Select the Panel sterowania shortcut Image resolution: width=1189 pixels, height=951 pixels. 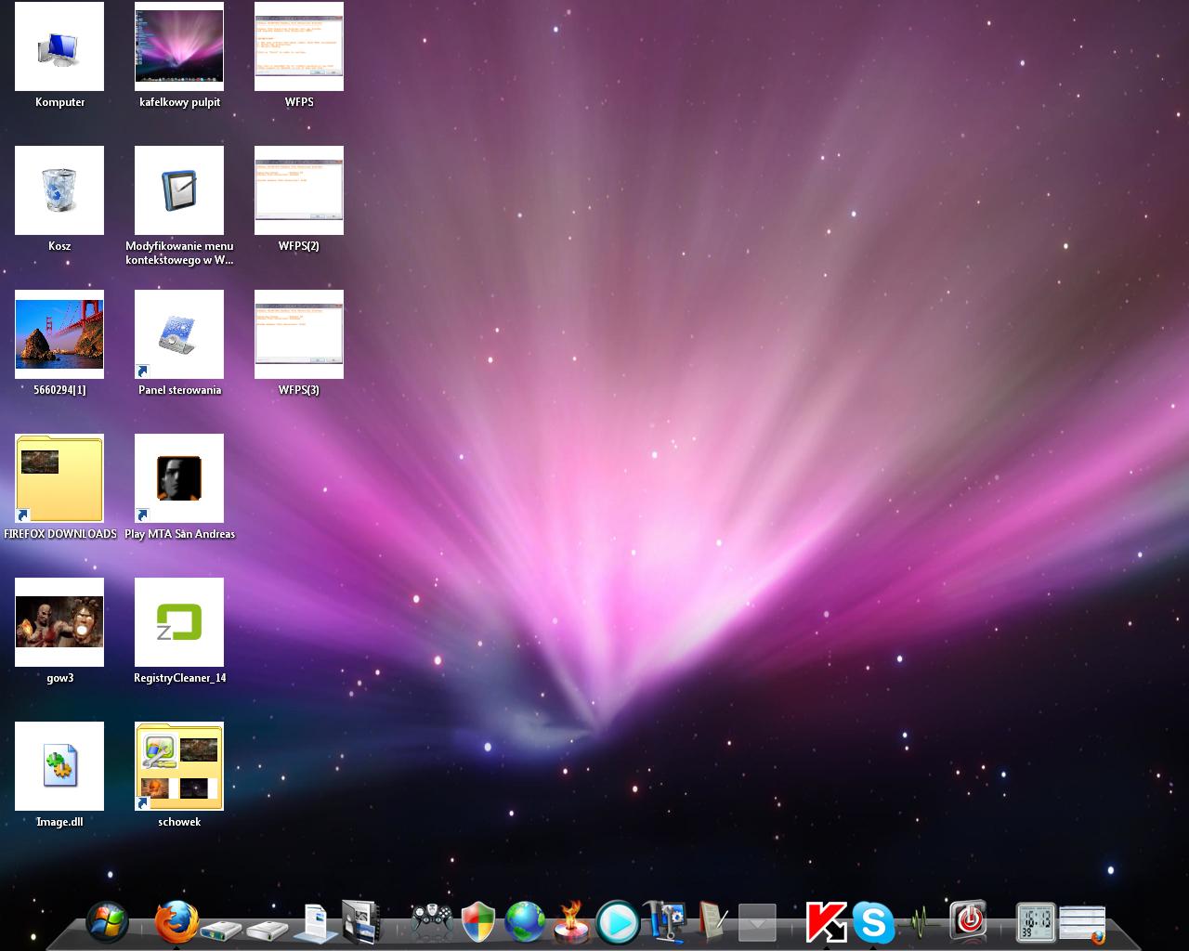(179, 335)
